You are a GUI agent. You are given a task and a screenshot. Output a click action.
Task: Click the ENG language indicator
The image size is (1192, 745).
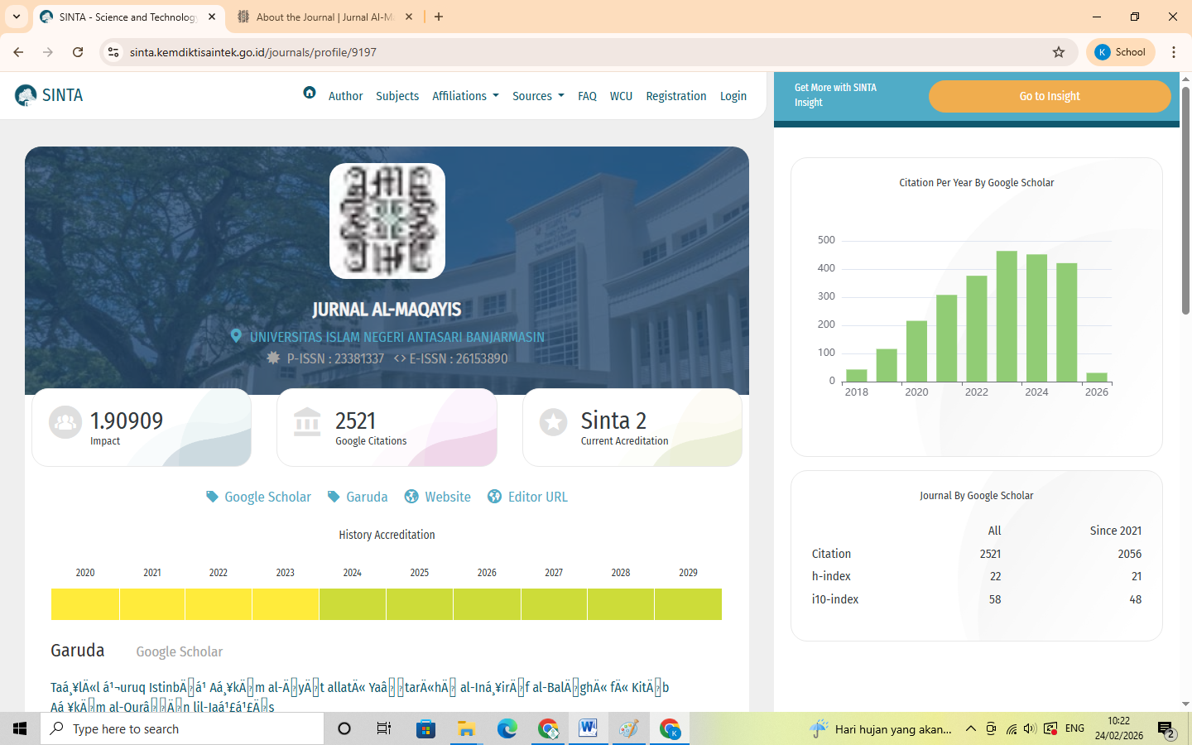click(x=1074, y=728)
